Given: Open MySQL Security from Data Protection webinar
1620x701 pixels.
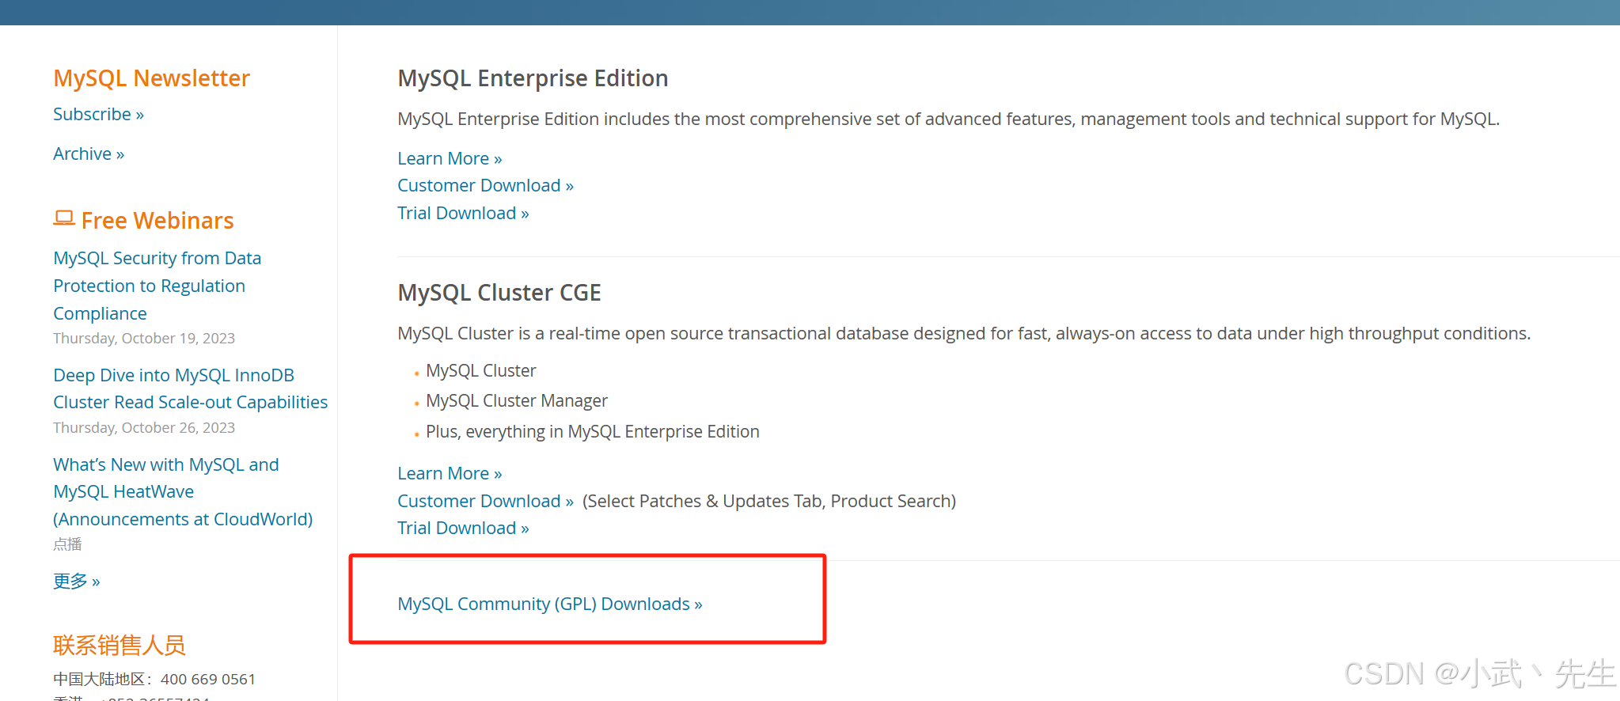Looking at the screenshot, I should coord(157,286).
